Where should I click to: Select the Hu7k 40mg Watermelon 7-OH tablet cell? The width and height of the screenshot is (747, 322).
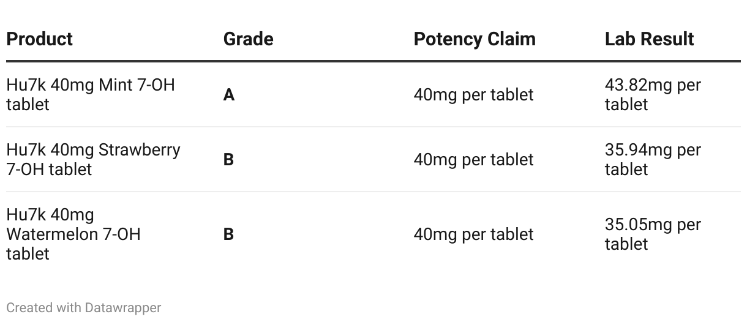coord(73,234)
